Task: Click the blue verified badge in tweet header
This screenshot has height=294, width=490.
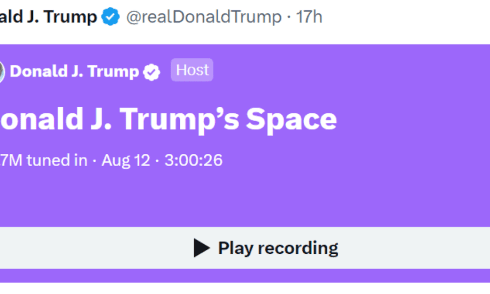Action: pyautogui.click(x=110, y=17)
